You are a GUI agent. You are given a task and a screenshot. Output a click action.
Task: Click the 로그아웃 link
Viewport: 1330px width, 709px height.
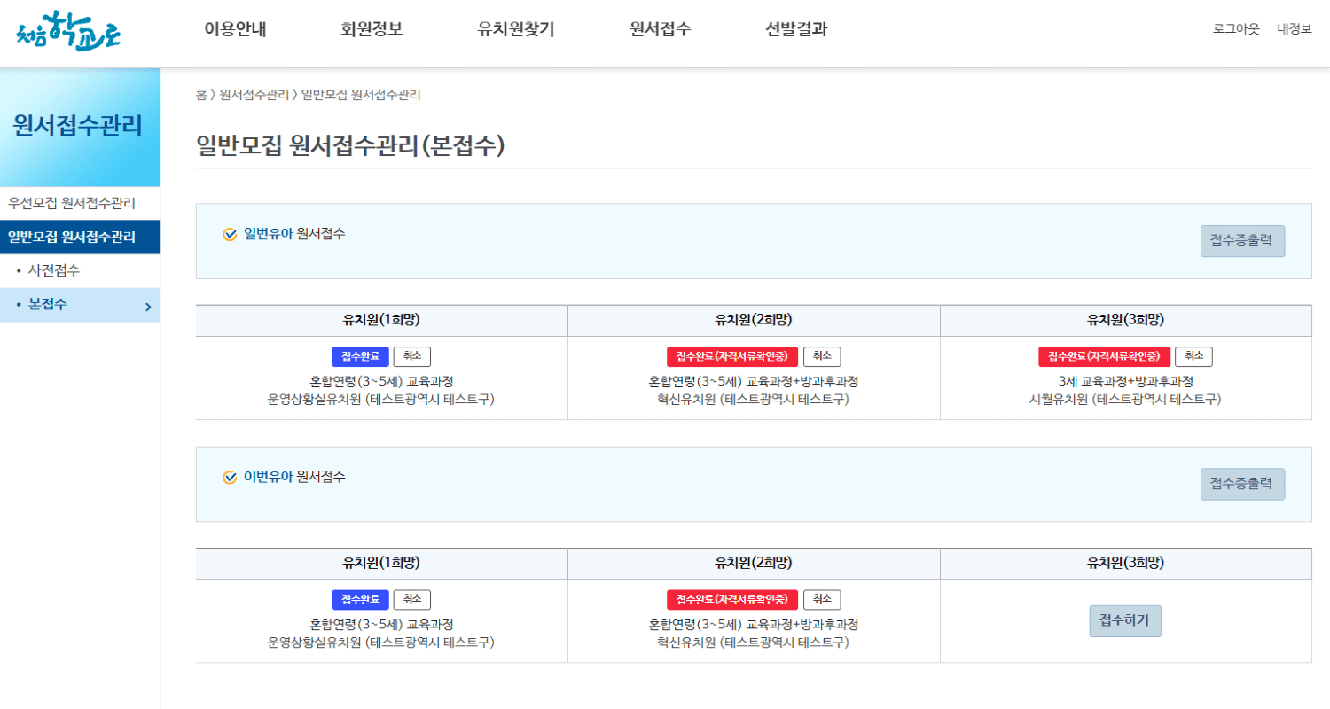[x=1236, y=29]
